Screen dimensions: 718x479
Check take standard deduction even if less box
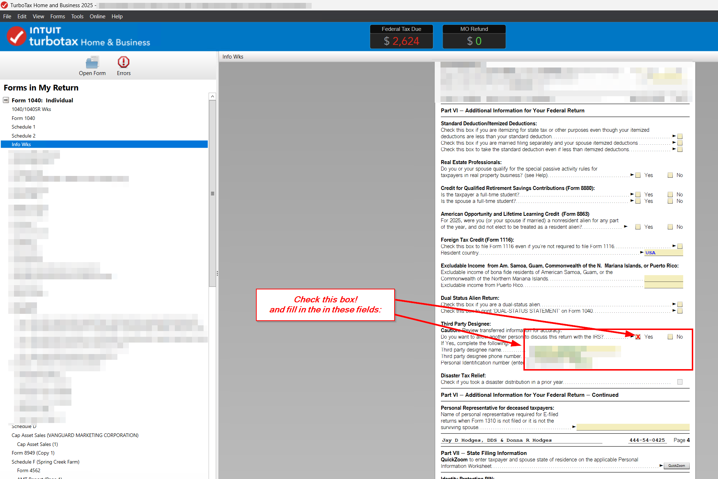point(680,149)
